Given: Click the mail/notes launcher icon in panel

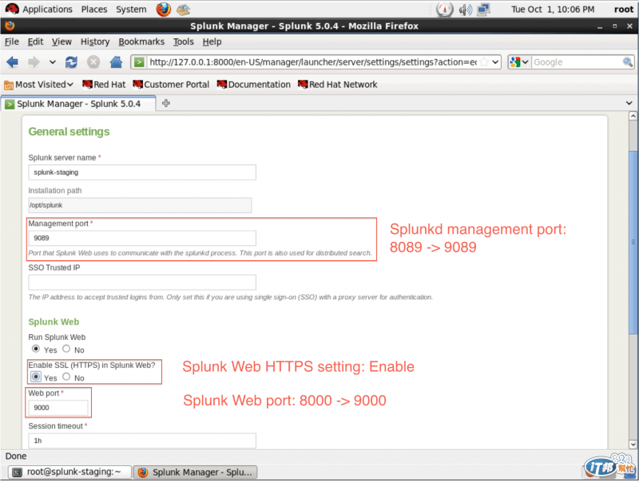Looking at the screenshot, I should [x=184, y=10].
